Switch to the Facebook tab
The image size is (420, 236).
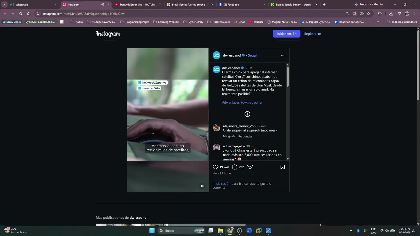point(242,5)
